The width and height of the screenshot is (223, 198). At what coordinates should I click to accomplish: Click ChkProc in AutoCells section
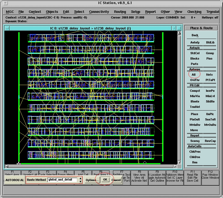(195, 152)
